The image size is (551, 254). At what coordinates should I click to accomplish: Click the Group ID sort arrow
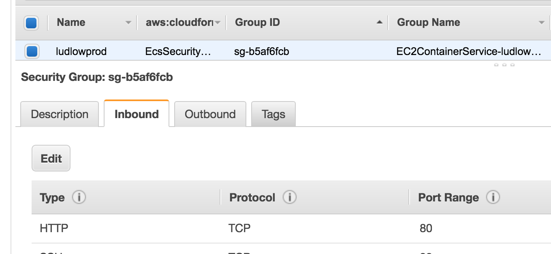379,23
